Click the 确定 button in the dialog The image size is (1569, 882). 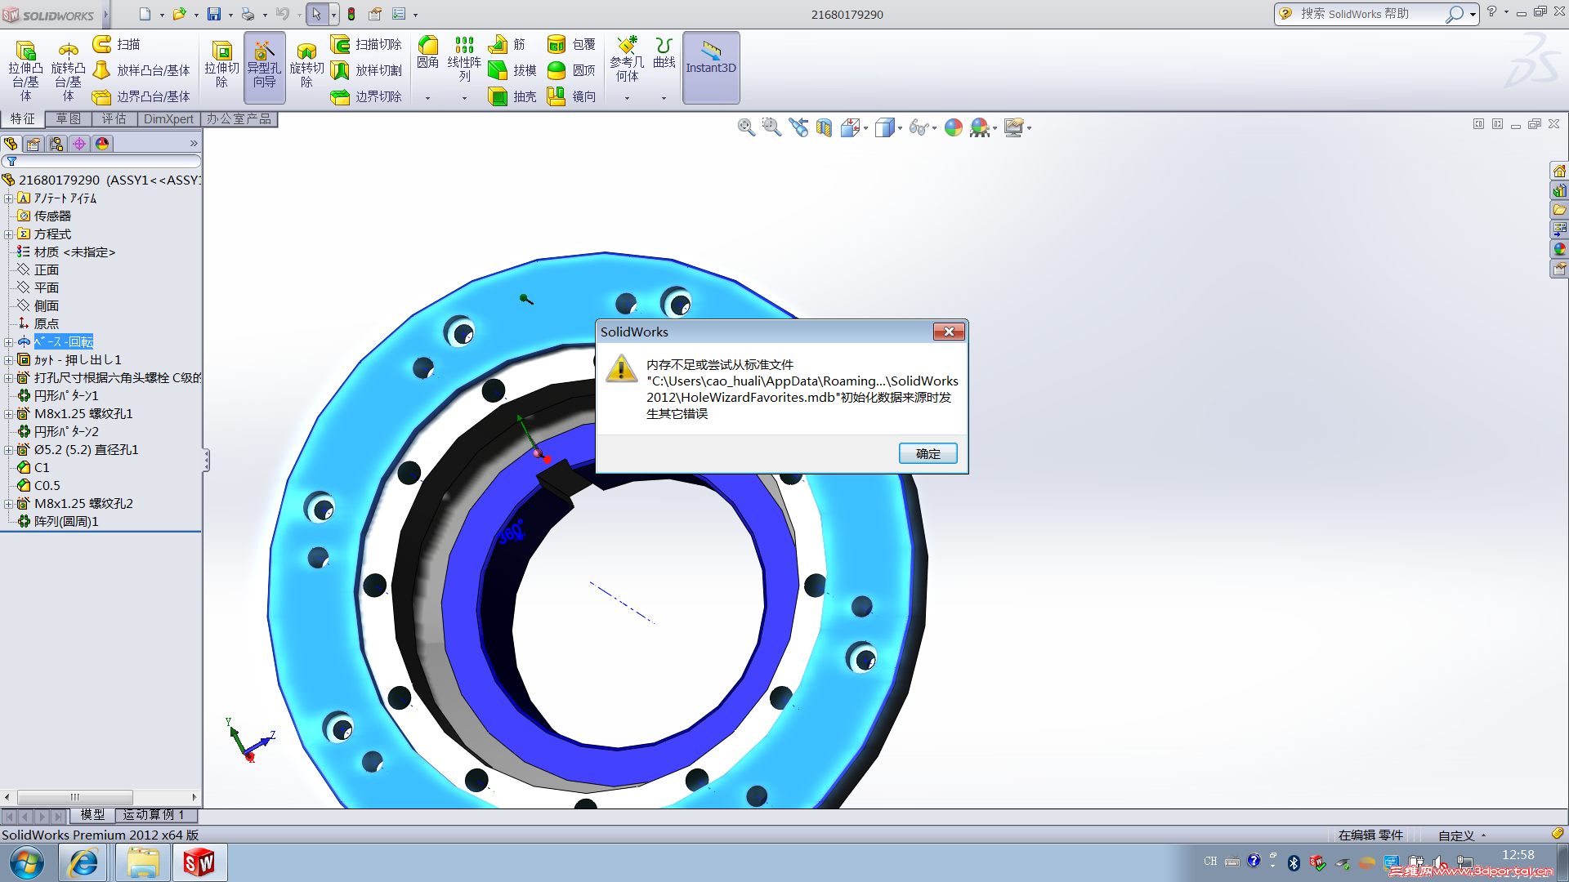coord(928,453)
